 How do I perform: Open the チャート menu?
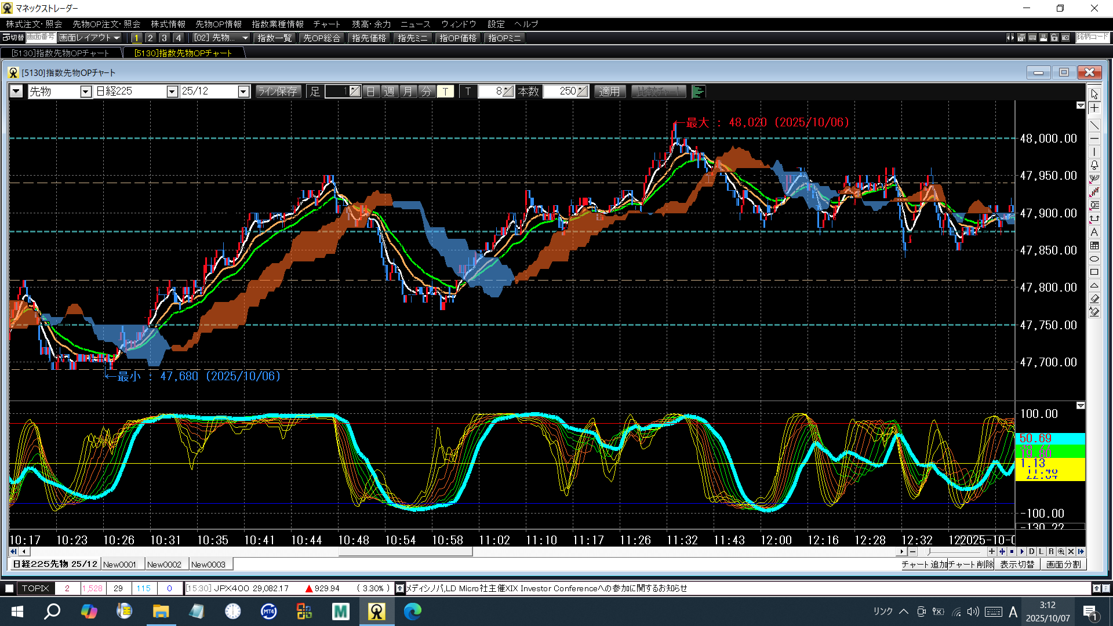click(x=326, y=24)
